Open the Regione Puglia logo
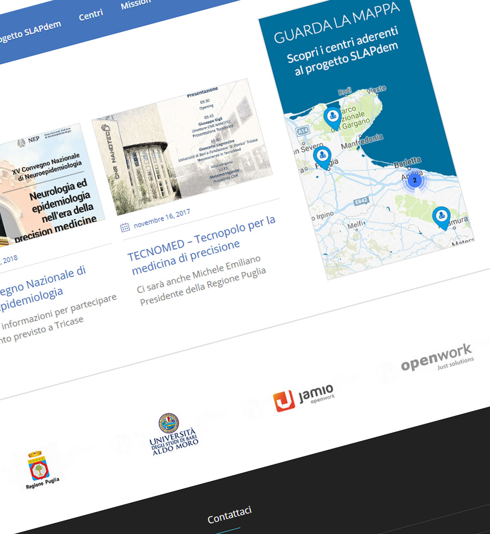 [x=40, y=471]
